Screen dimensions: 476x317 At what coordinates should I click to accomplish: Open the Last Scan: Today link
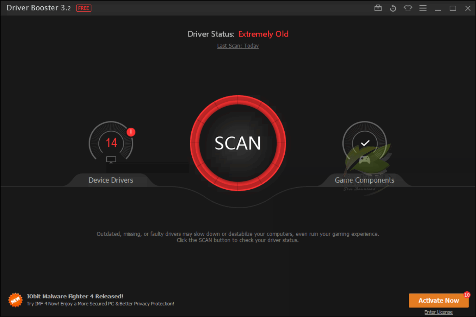click(238, 46)
